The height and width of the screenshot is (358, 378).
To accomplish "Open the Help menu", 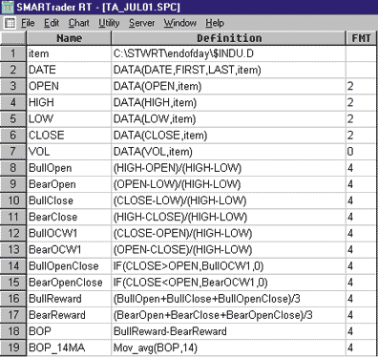I will (x=215, y=23).
